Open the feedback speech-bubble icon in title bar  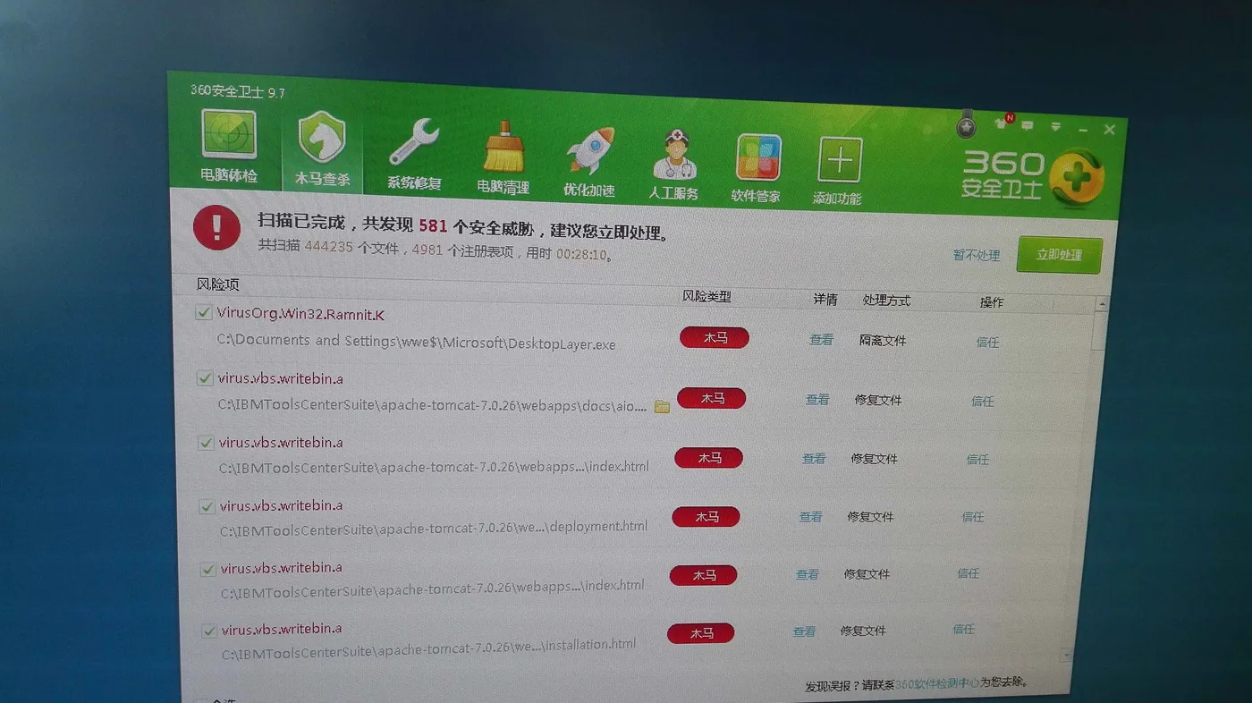(x=1028, y=125)
